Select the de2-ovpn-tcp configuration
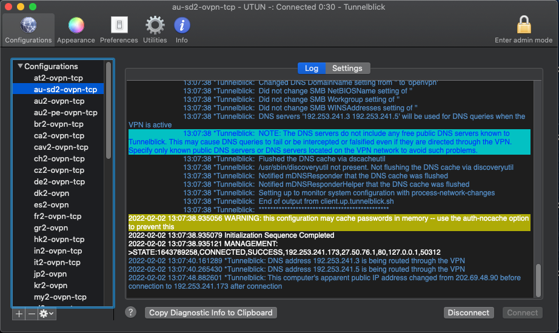The width and height of the screenshot is (559, 333). pos(58,181)
